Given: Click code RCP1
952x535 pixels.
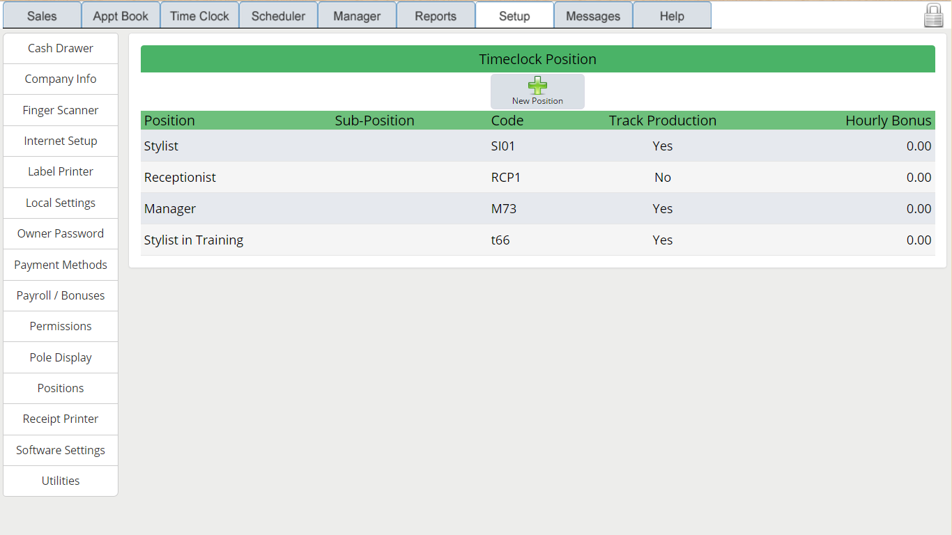Looking at the screenshot, I should (x=506, y=177).
